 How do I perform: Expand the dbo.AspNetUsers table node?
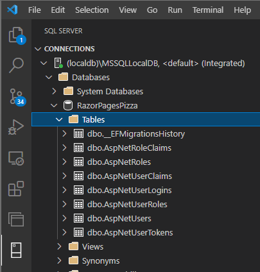tap(64, 218)
